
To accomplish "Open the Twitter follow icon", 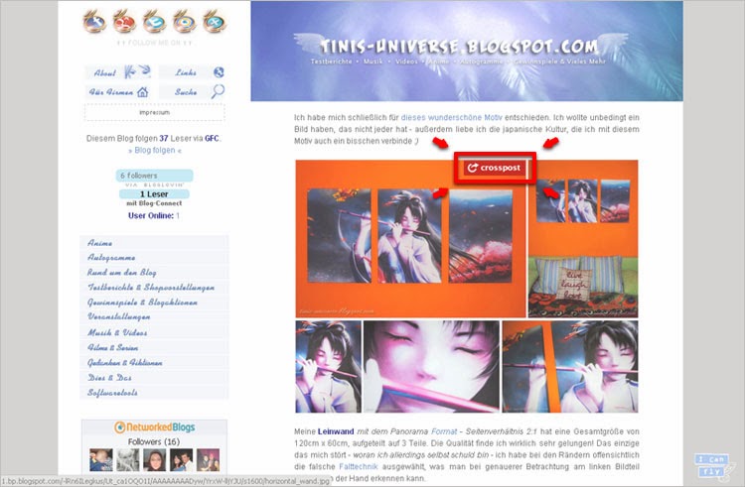I will tap(154, 22).
